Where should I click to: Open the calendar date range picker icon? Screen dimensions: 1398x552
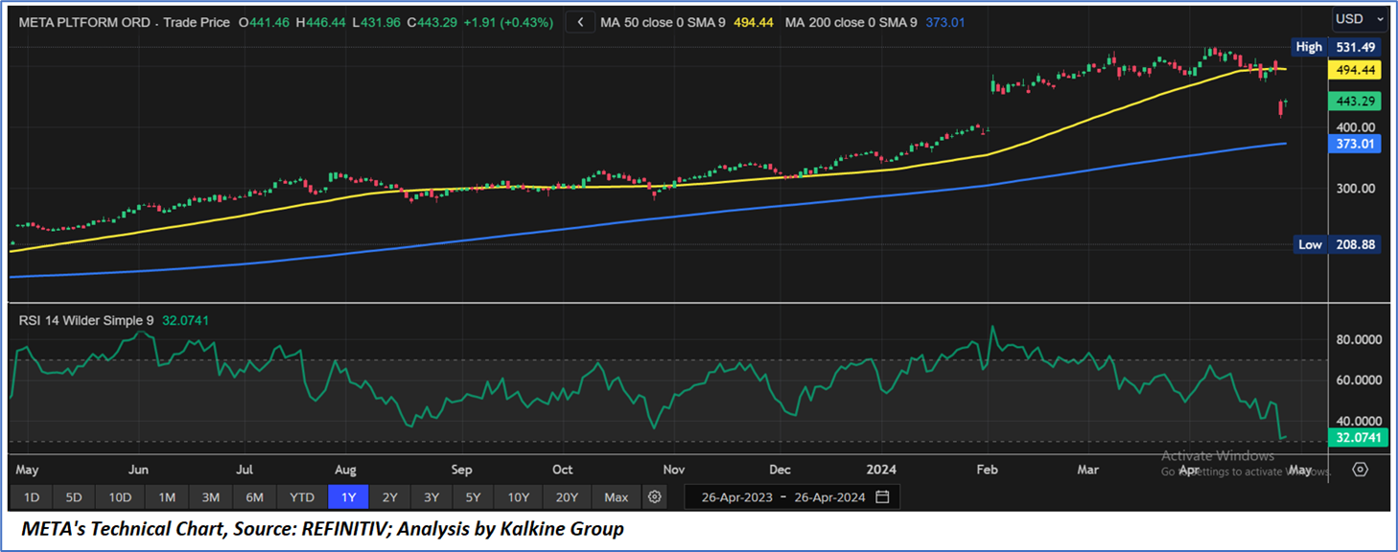[882, 496]
